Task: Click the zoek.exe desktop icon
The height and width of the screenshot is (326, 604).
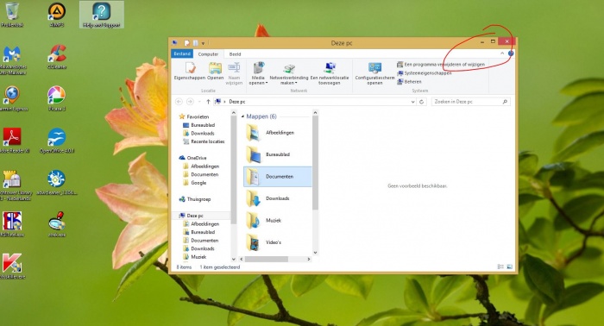Action: pos(57,224)
